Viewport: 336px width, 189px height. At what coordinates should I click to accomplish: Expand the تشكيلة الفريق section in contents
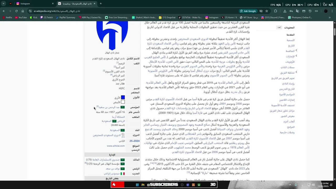pos(296,72)
